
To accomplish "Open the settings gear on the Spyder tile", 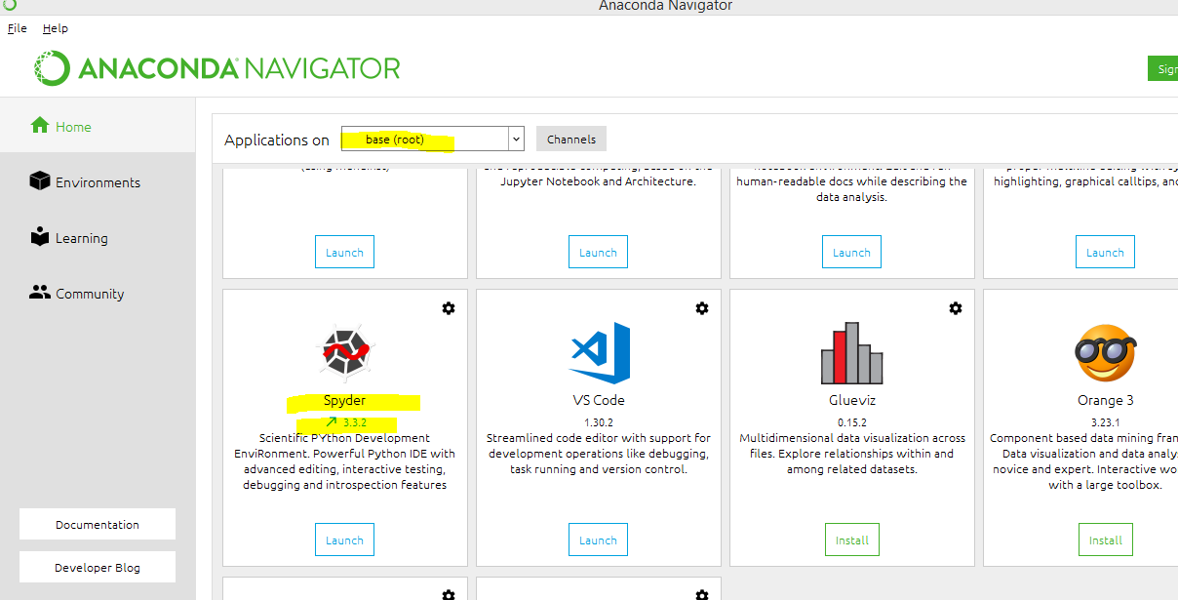I will point(449,308).
